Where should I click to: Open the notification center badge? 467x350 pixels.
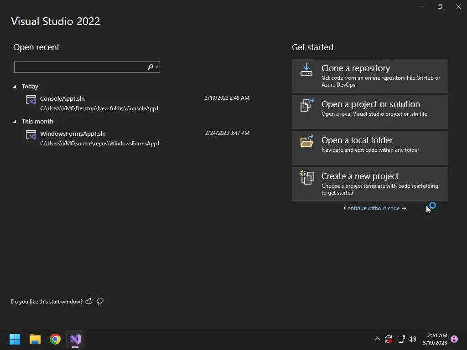[454, 339]
